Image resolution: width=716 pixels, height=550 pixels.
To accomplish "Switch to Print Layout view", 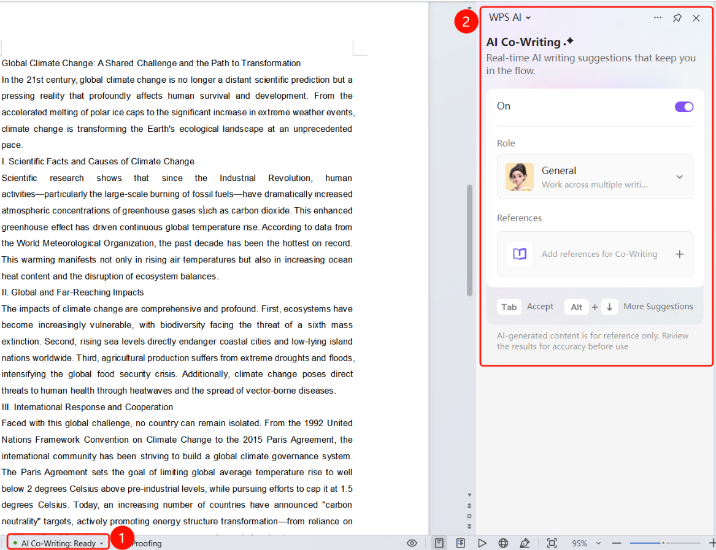I will (x=439, y=543).
